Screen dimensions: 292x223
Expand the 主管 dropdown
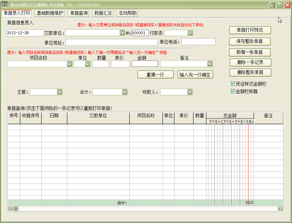[60, 92]
